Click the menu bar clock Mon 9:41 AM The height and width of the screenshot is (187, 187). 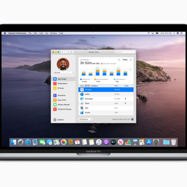tap(166, 33)
